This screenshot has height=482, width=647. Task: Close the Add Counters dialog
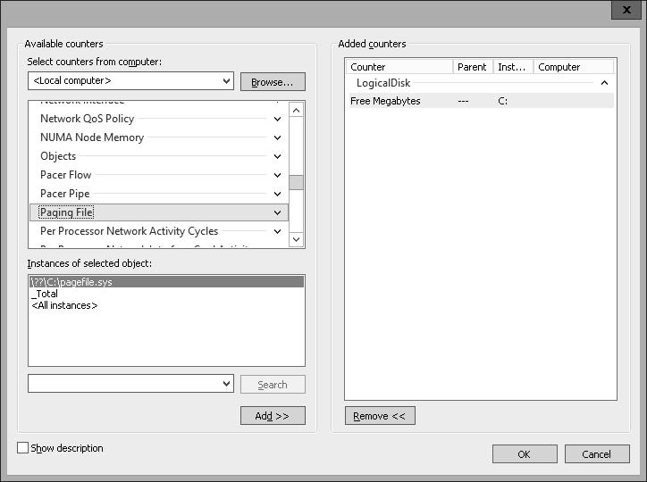coord(626,10)
